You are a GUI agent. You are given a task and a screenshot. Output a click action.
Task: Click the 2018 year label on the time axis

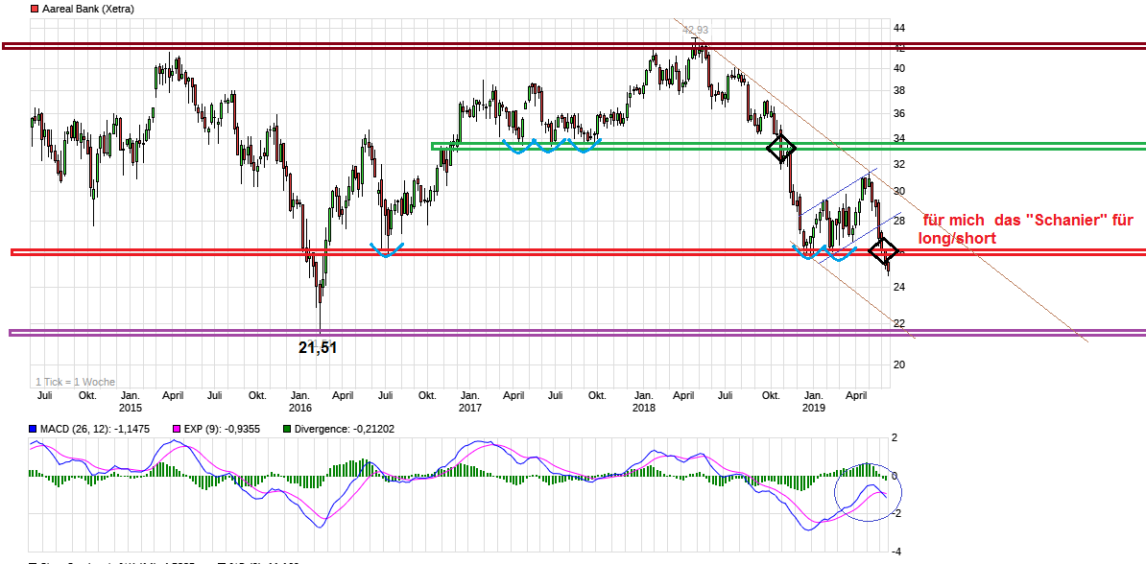click(x=643, y=407)
